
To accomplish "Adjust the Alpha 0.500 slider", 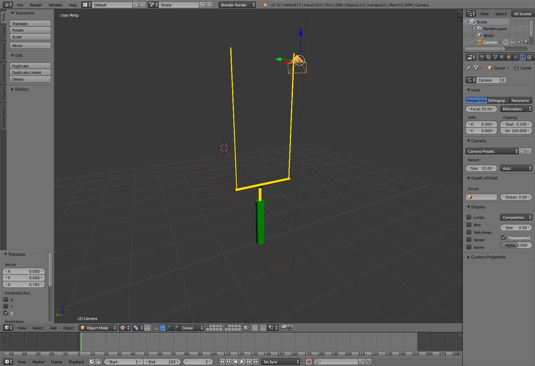I will click(x=515, y=245).
